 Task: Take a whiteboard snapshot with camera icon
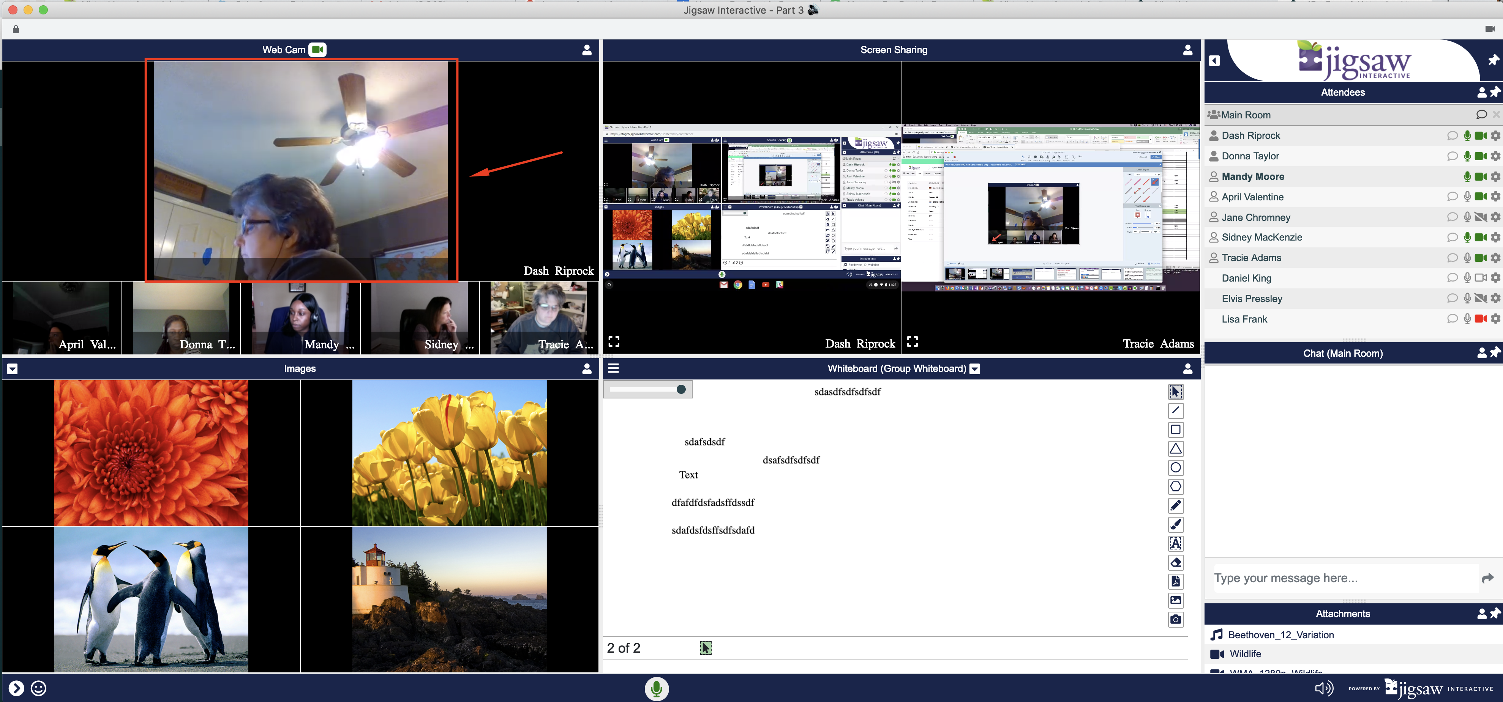1175,619
